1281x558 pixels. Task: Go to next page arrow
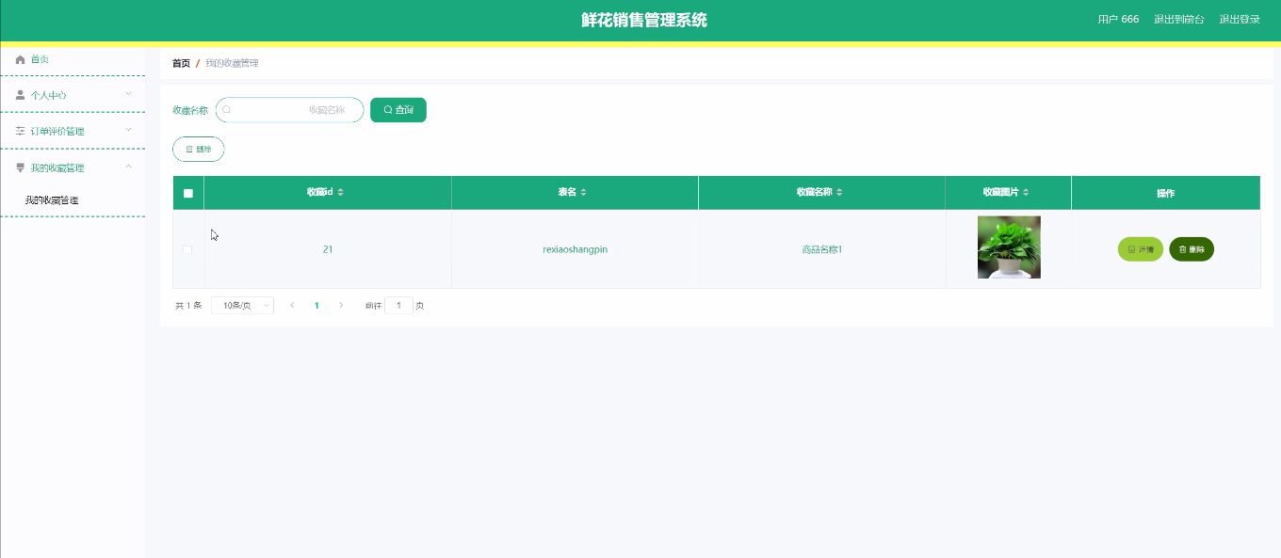[x=341, y=306]
